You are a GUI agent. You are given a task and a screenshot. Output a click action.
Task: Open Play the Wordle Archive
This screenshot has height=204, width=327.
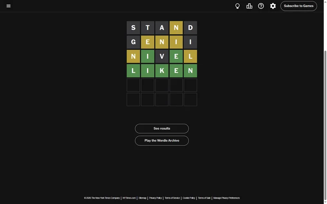coord(162,141)
